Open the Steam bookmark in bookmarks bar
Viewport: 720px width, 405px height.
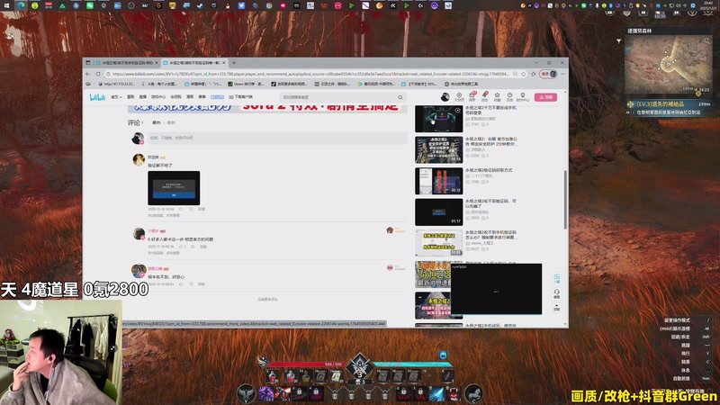point(246,84)
